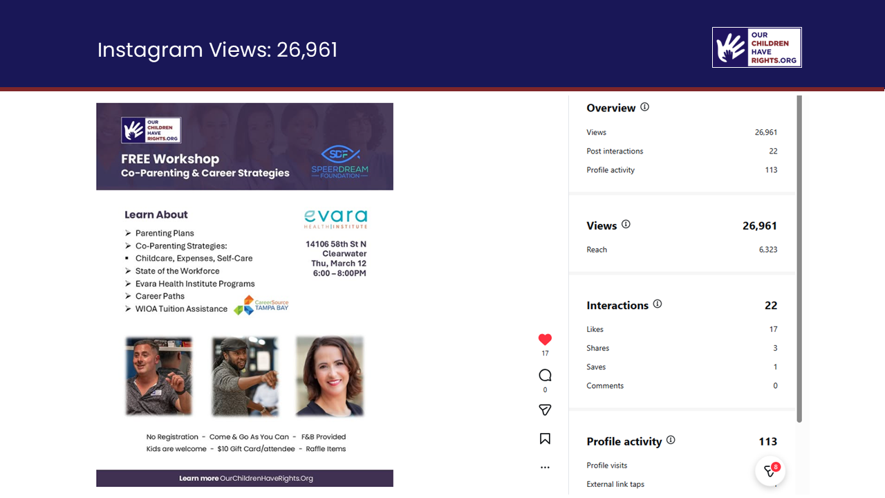Screen dimensions: 885x498
Task: Click the Profile visits row
Action: point(682,465)
